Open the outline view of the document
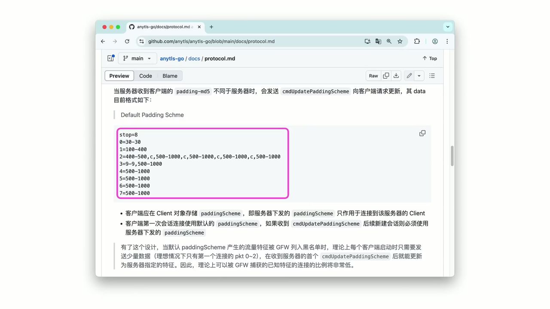Viewport: 550px width, 309px height. (x=432, y=76)
